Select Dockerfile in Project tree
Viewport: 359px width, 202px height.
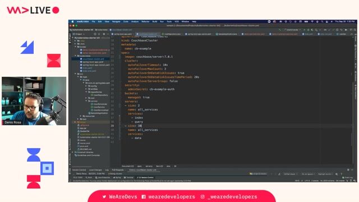click(x=85, y=131)
